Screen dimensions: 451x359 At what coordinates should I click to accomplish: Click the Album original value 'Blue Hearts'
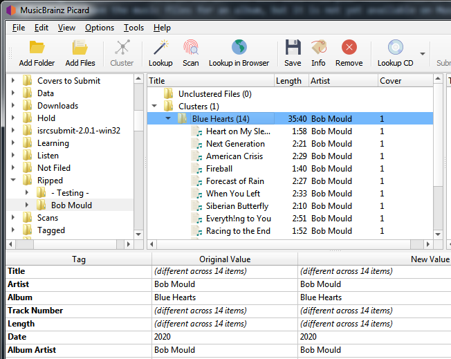[175, 297]
